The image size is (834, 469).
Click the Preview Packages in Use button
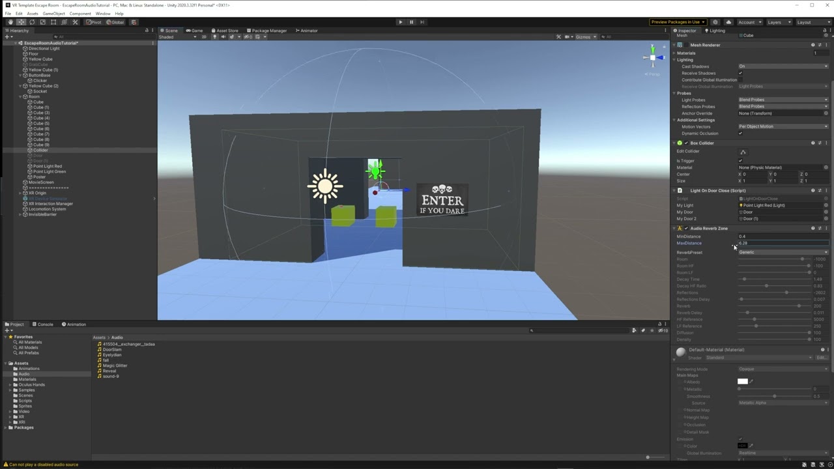tap(678, 22)
